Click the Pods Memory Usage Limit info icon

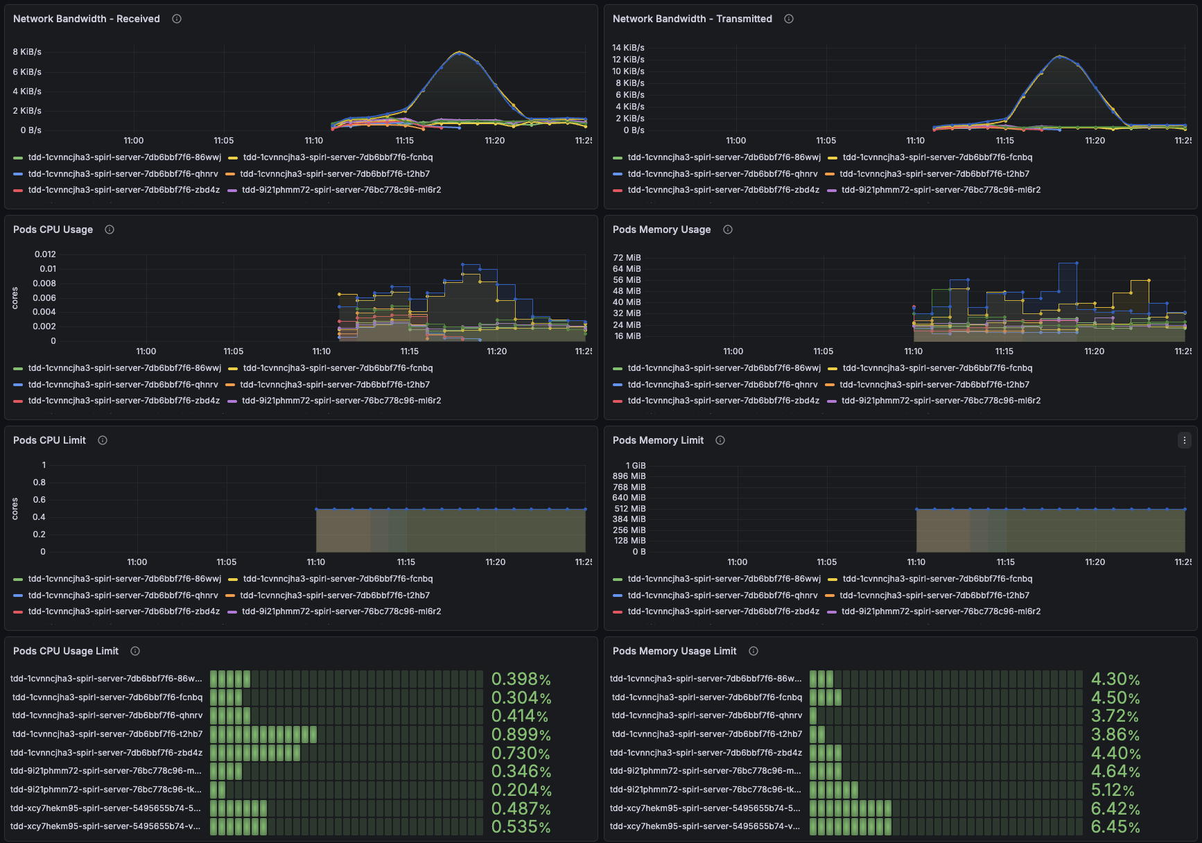tap(753, 651)
